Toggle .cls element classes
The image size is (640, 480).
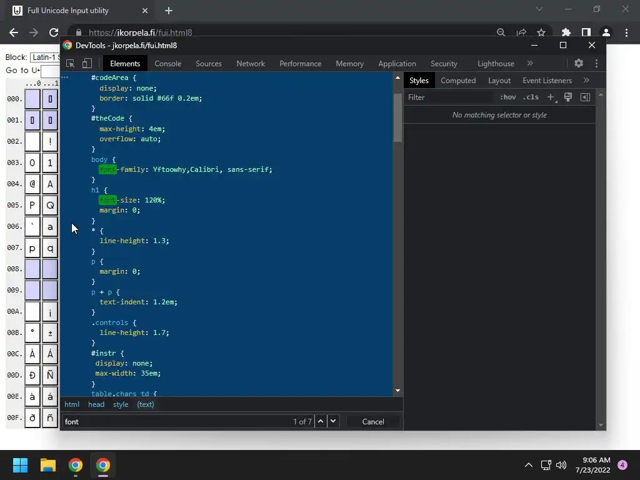coord(531,97)
